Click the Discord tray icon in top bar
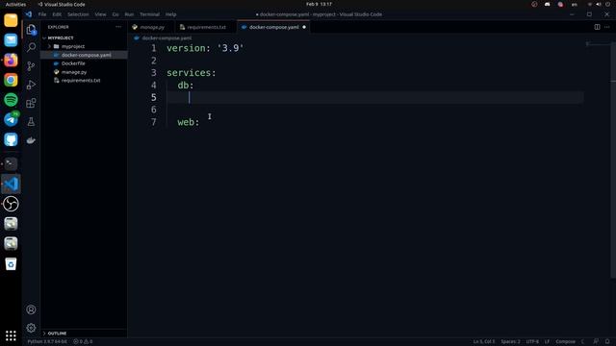616x346 pixels. [548, 4]
